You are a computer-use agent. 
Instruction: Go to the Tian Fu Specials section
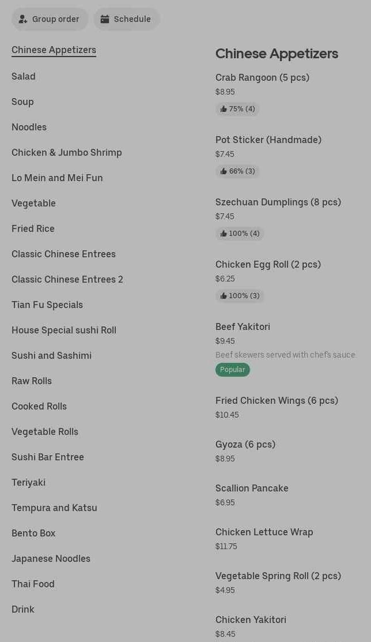click(47, 305)
